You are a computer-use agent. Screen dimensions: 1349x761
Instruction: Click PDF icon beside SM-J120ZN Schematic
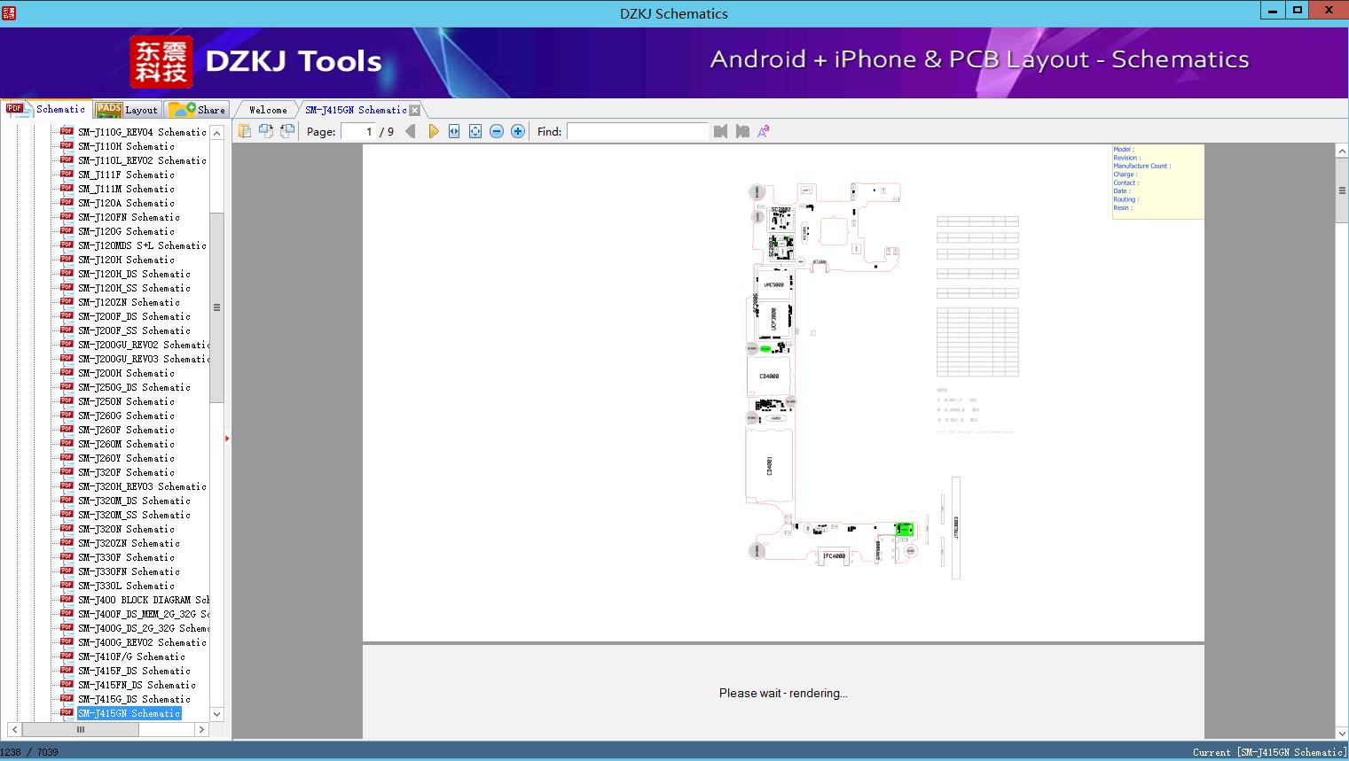[x=67, y=301]
